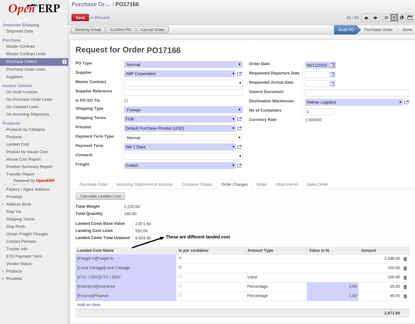Click the Source Document input field
Screen dimensions: 415x324
pyautogui.click(x=357, y=93)
